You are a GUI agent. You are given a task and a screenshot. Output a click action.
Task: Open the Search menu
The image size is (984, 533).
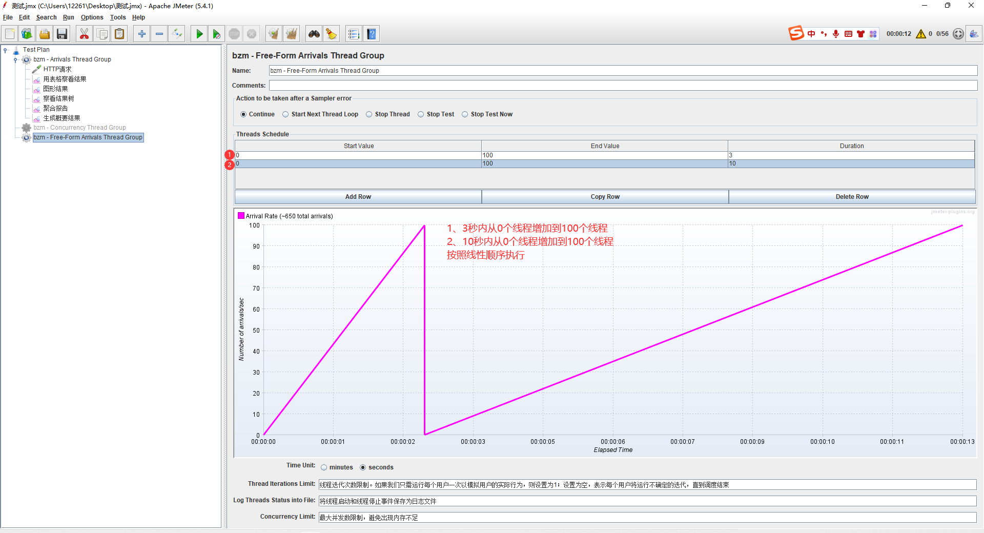46,17
